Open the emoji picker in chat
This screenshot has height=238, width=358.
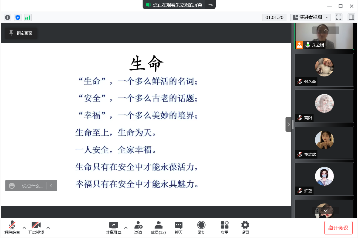tap(12, 186)
